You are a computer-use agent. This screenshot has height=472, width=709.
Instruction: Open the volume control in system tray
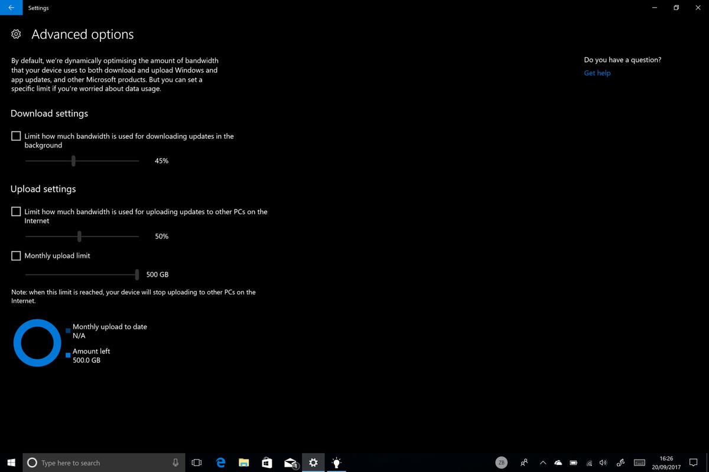(x=603, y=463)
